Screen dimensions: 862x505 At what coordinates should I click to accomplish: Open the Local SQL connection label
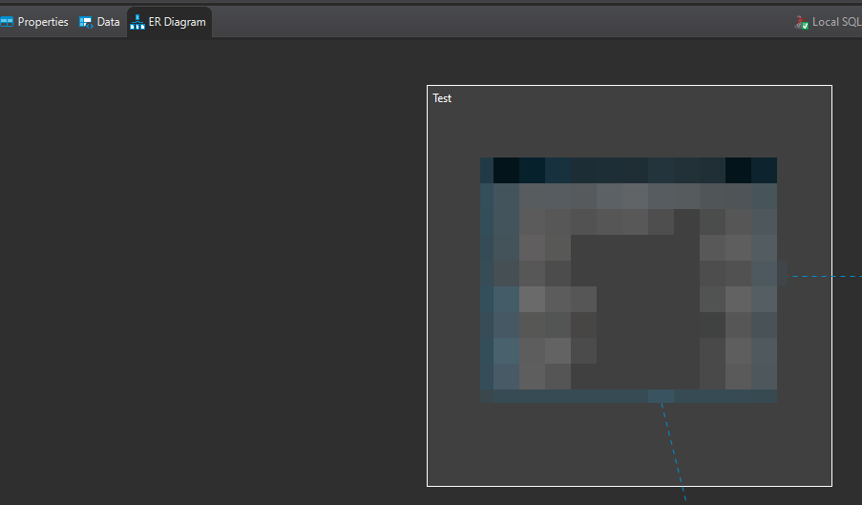[x=837, y=22]
